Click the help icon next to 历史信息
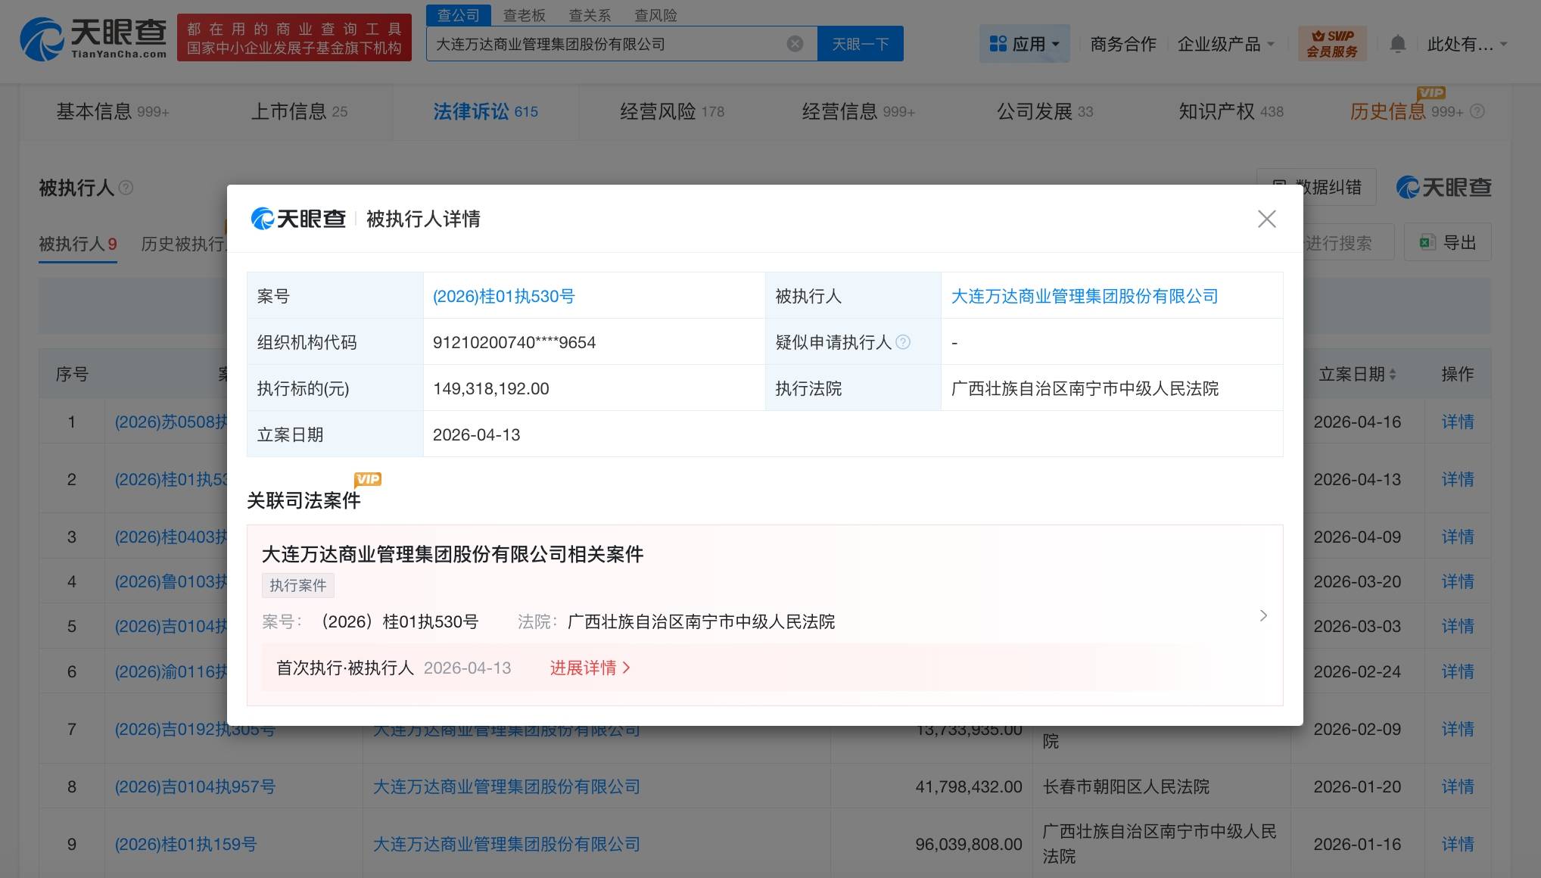The width and height of the screenshot is (1541, 878). [x=1477, y=111]
